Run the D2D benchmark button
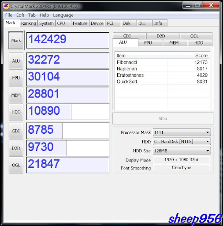This screenshot has width=223, height=226. (16, 148)
